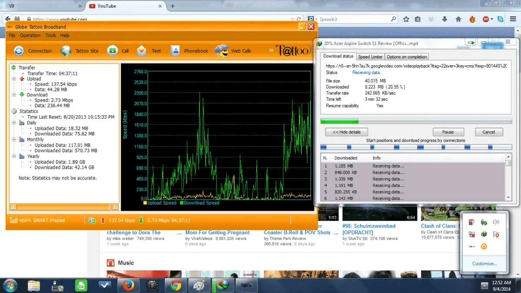The height and width of the screenshot is (293, 521).
Task: Click the connection status icon in Tattoo status bar
Action: pos(92,220)
